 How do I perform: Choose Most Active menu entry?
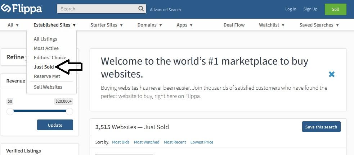click(x=46, y=48)
